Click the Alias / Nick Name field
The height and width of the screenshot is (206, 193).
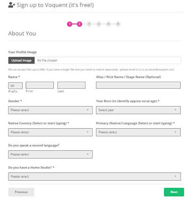138,85
